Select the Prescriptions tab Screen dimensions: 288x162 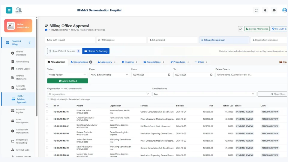click(x=154, y=62)
